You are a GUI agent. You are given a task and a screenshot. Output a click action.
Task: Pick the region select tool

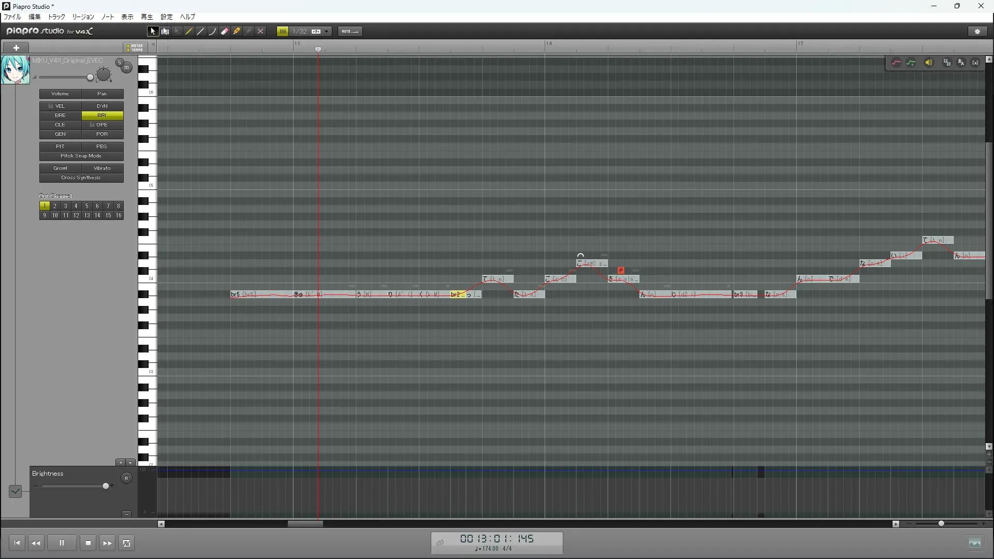165,32
